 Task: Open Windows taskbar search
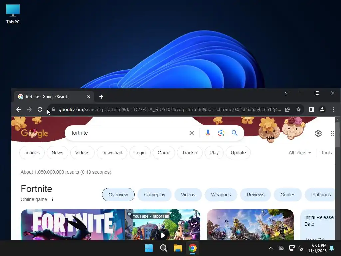(x=163, y=248)
